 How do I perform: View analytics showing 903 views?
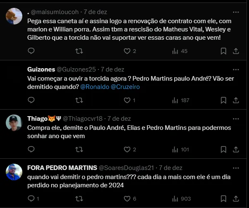pos(180,198)
